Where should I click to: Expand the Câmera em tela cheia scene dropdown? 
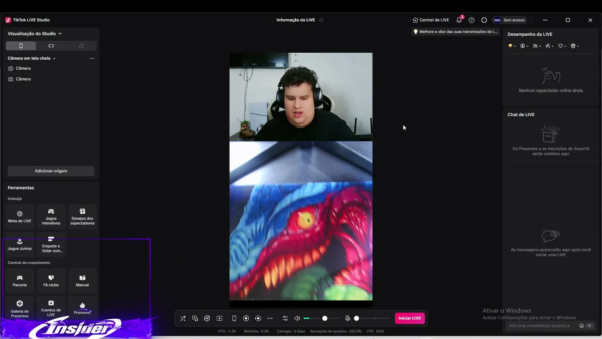tap(32, 58)
